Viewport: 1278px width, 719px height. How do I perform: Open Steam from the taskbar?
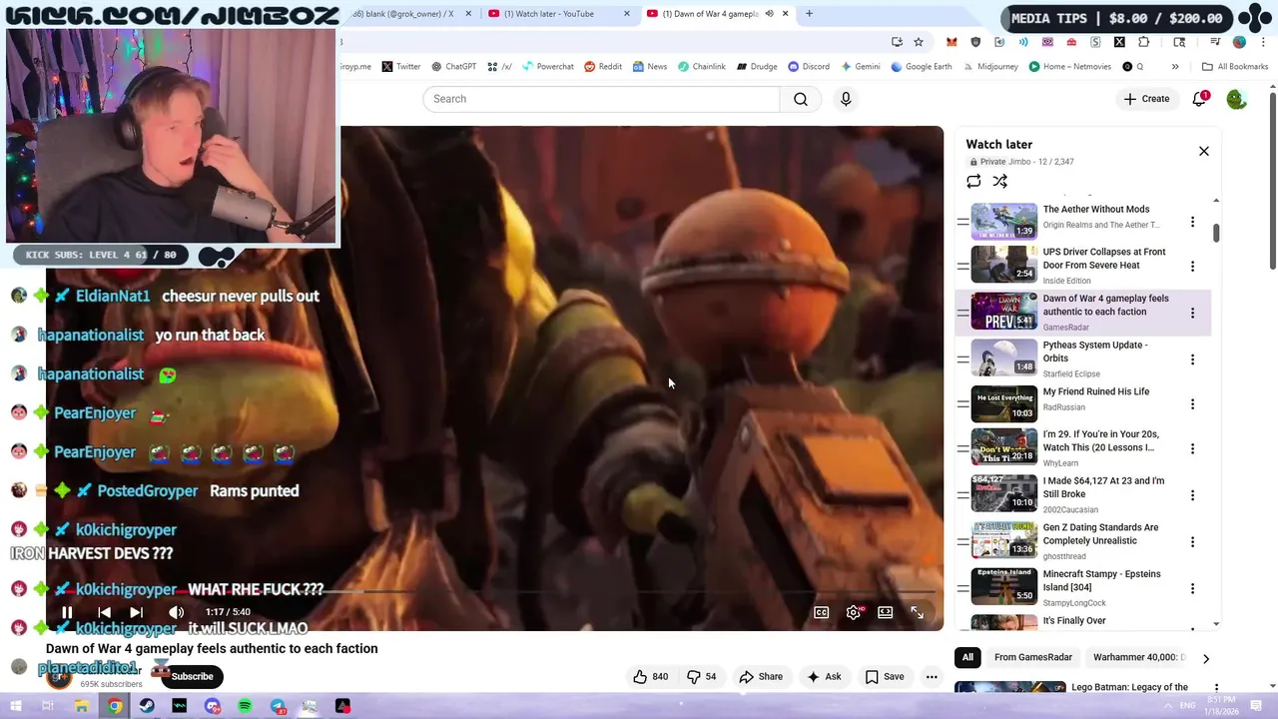(147, 706)
